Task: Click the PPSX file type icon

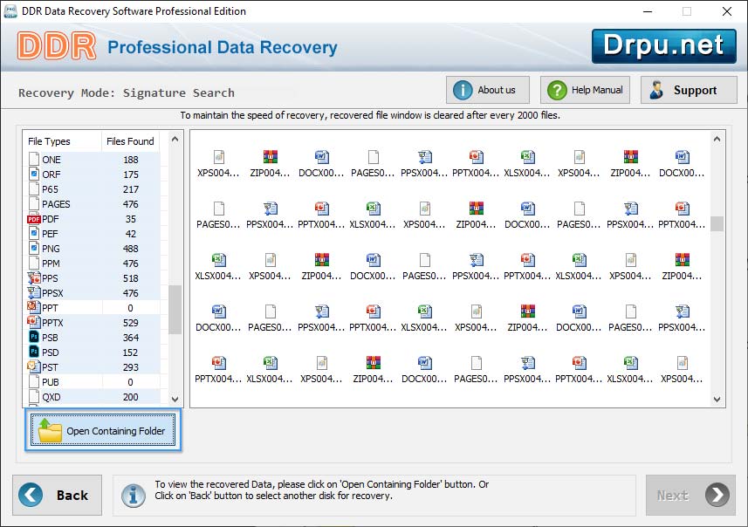Action: [34, 292]
